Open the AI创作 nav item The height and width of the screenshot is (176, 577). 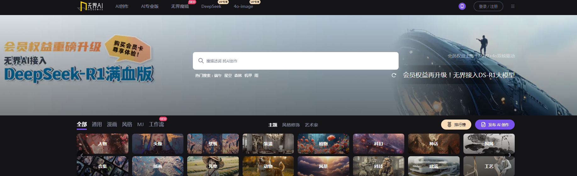point(122,6)
